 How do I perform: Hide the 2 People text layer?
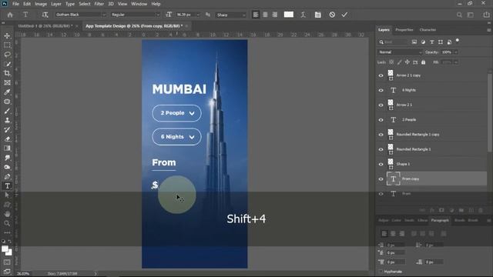point(381,120)
